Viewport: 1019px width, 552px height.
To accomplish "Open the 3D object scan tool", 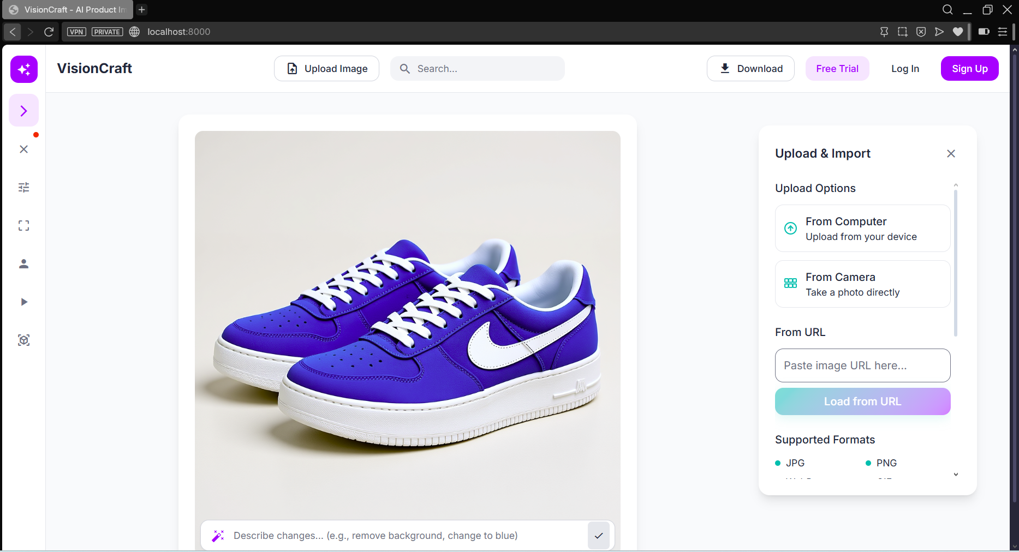I will tap(24, 340).
